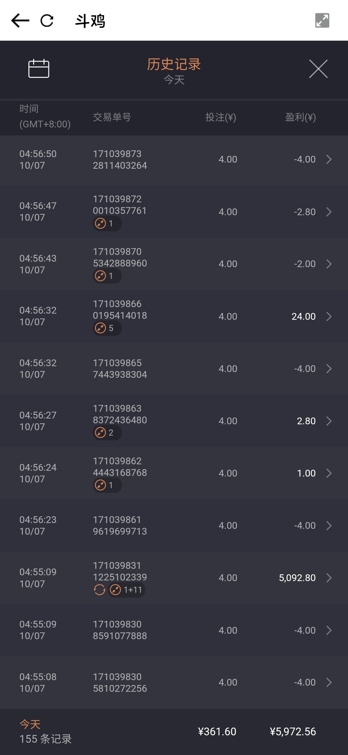Image resolution: width=348 pixels, height=755 pixels.
Task: Click the 历史记录 heading
Action: pyautogui.click(x=174, y=64)
